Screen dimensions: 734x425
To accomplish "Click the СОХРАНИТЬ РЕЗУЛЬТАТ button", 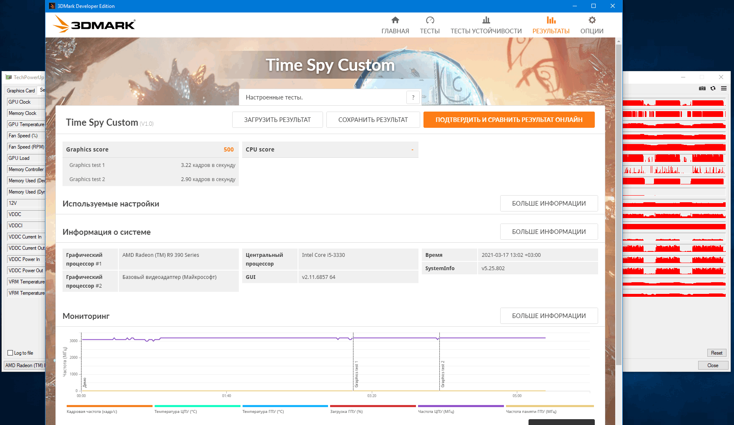I will [373, 120].
